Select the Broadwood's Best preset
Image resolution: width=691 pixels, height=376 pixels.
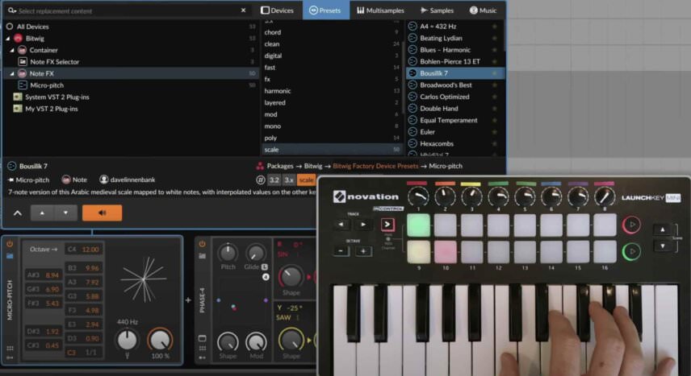[x=446, y=85]
